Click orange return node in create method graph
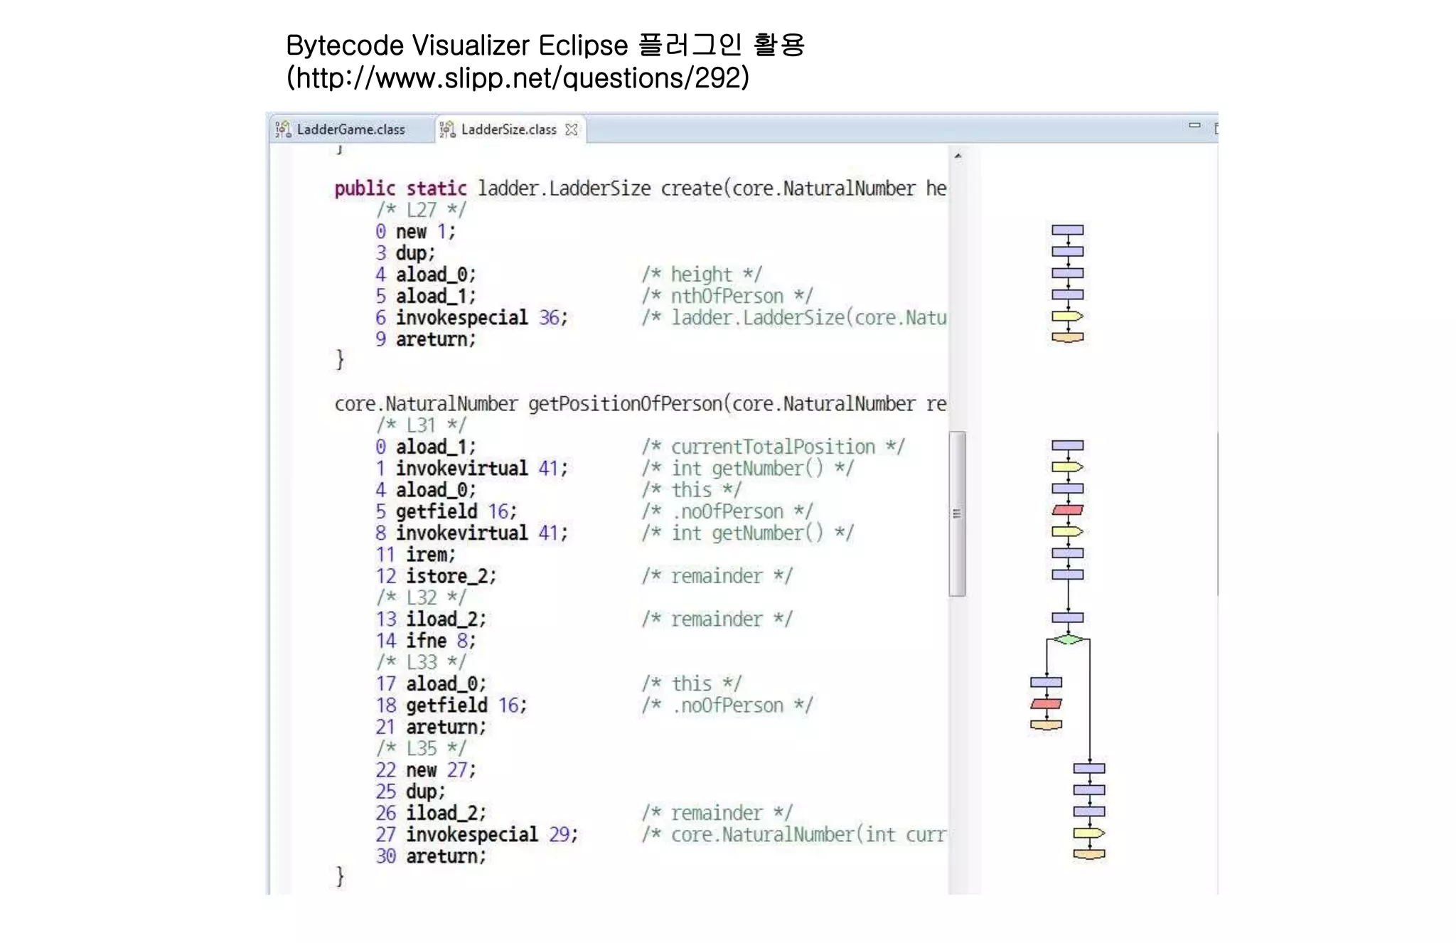Viewport: 1456px width, 943px height. click(1068, 337)
